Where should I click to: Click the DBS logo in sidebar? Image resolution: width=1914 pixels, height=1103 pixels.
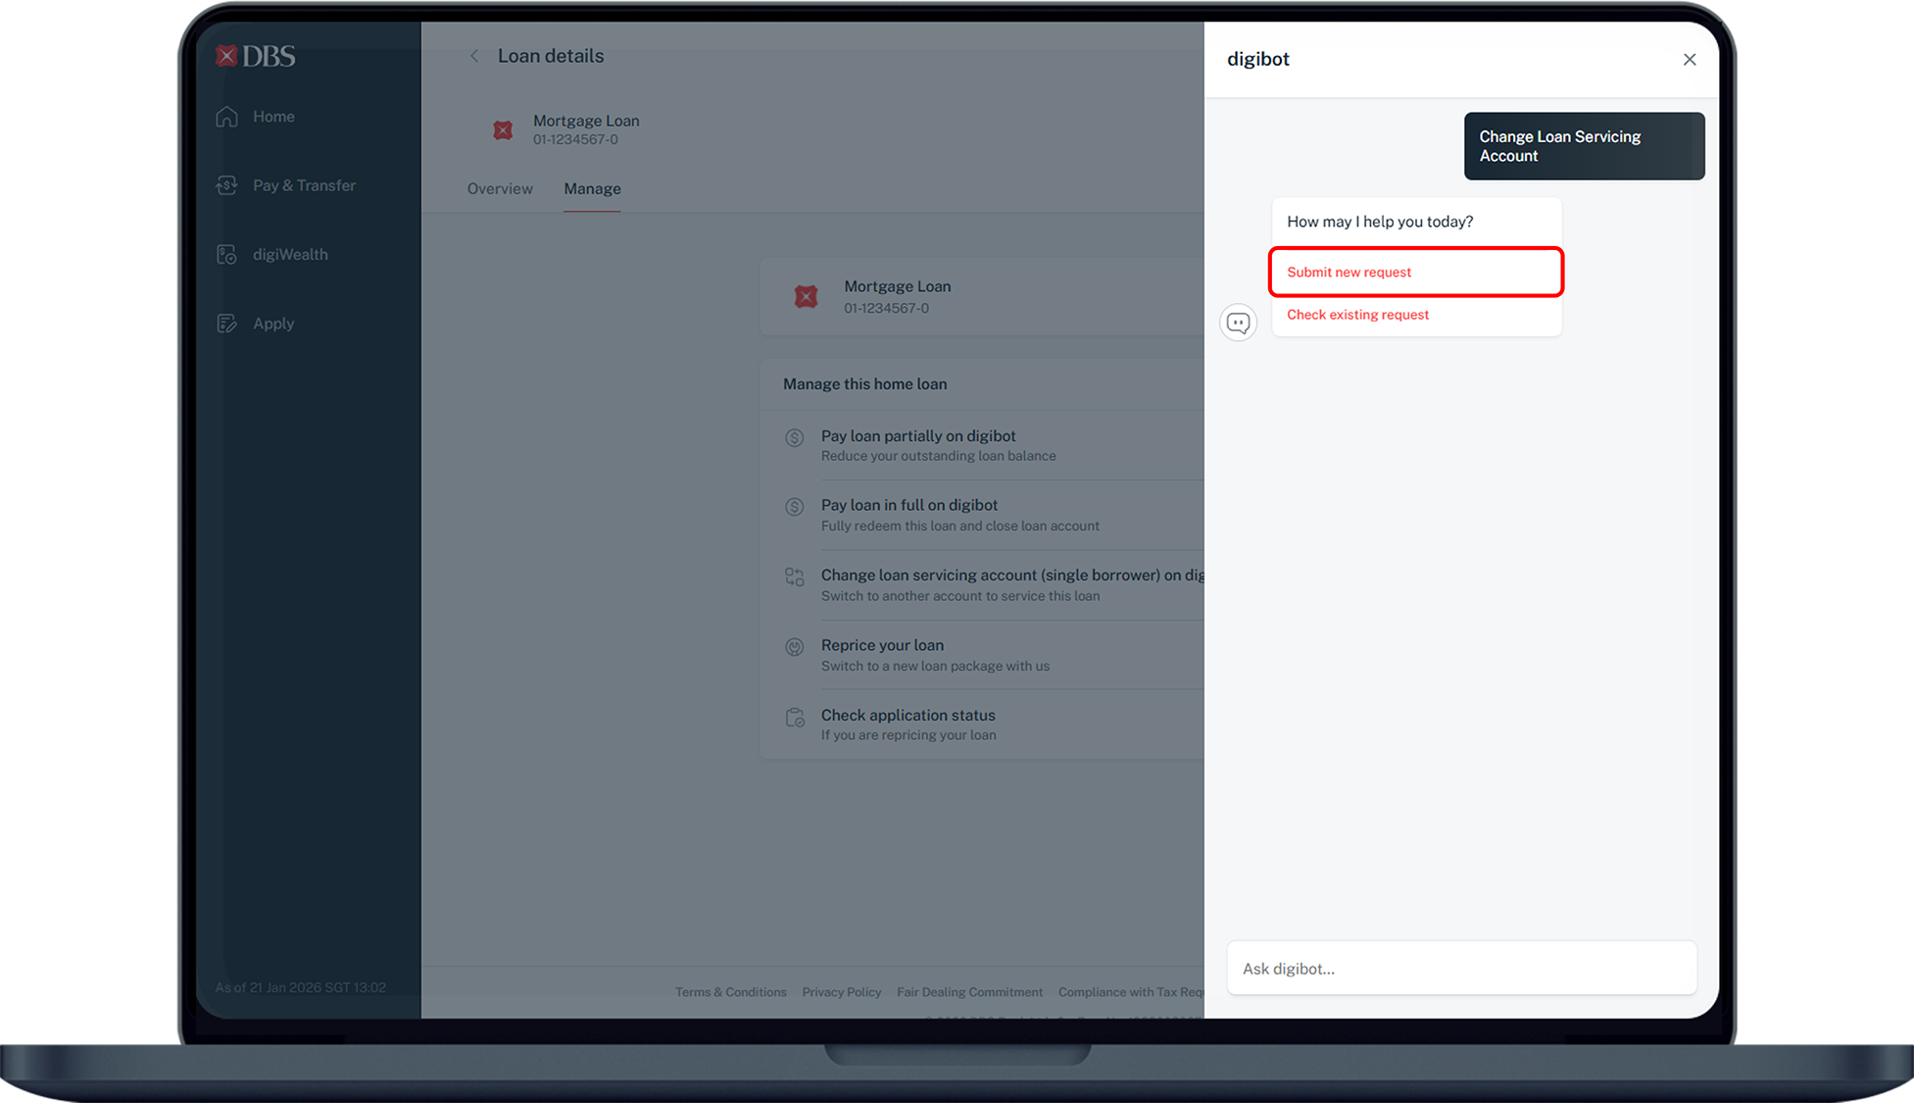coord(255,56)
